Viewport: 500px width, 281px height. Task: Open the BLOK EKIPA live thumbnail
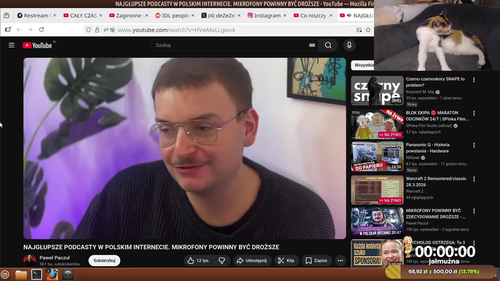coord(377,124)
